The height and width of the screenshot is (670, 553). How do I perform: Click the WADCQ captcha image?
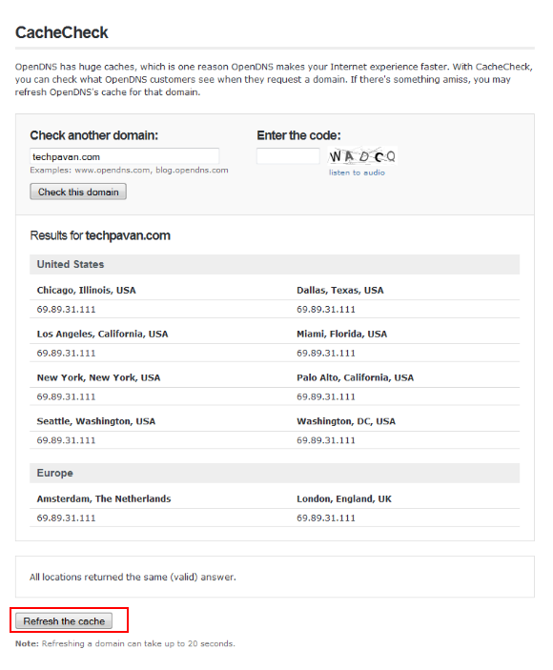coord(362,156)
